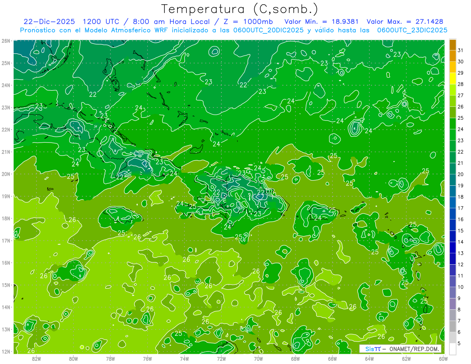
Task: Click the legend value '20'
Action: tap(461, 174)
